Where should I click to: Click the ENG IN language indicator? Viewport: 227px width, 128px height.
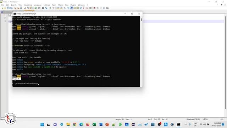[195, 124]
